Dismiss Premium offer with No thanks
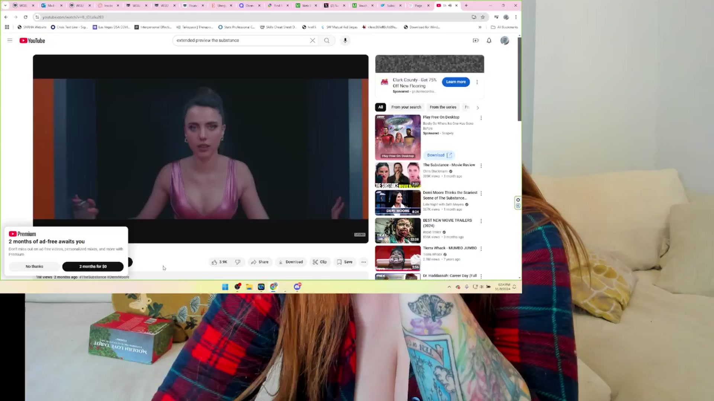Screen dimensions: 714x401 pyautogui.click(x=34, y=267)
